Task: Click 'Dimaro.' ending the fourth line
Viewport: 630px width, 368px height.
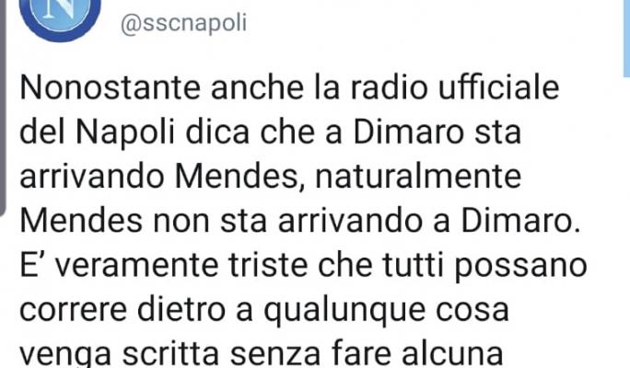Action: point(521,221)
